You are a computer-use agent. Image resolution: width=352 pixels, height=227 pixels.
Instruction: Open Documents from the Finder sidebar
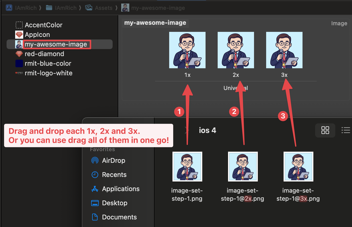point(119,217)
